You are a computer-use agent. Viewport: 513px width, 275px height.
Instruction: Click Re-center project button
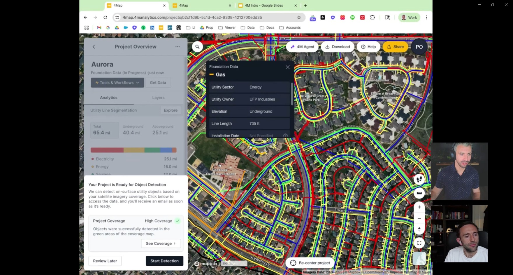click(310, 263)
